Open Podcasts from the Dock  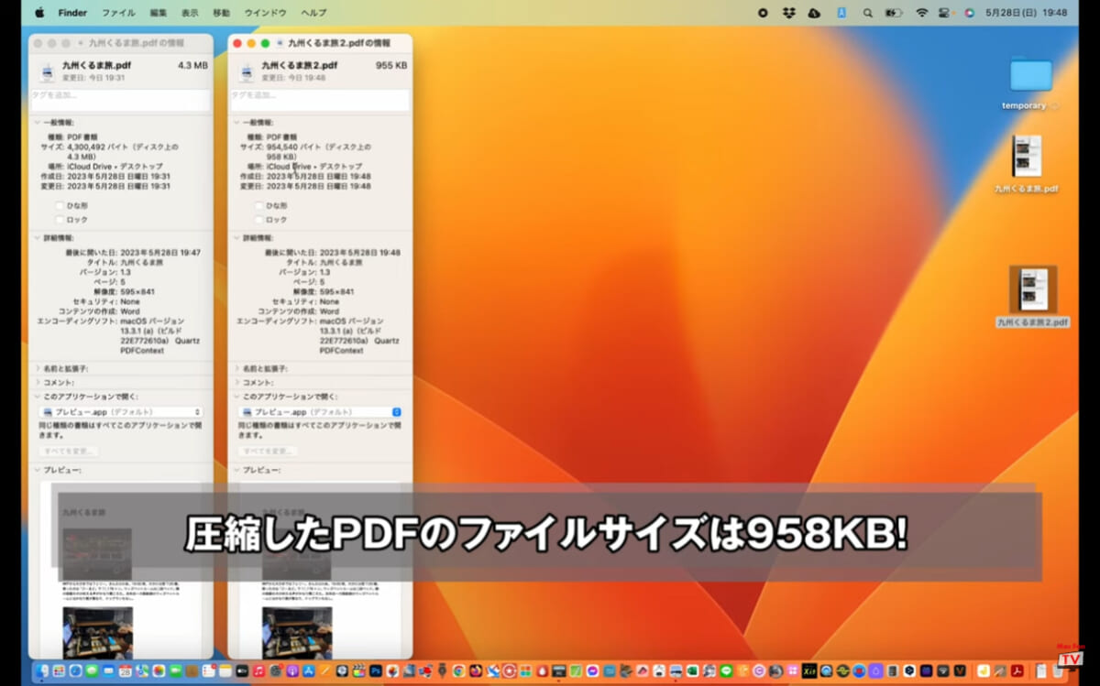[x=291, y=671]
